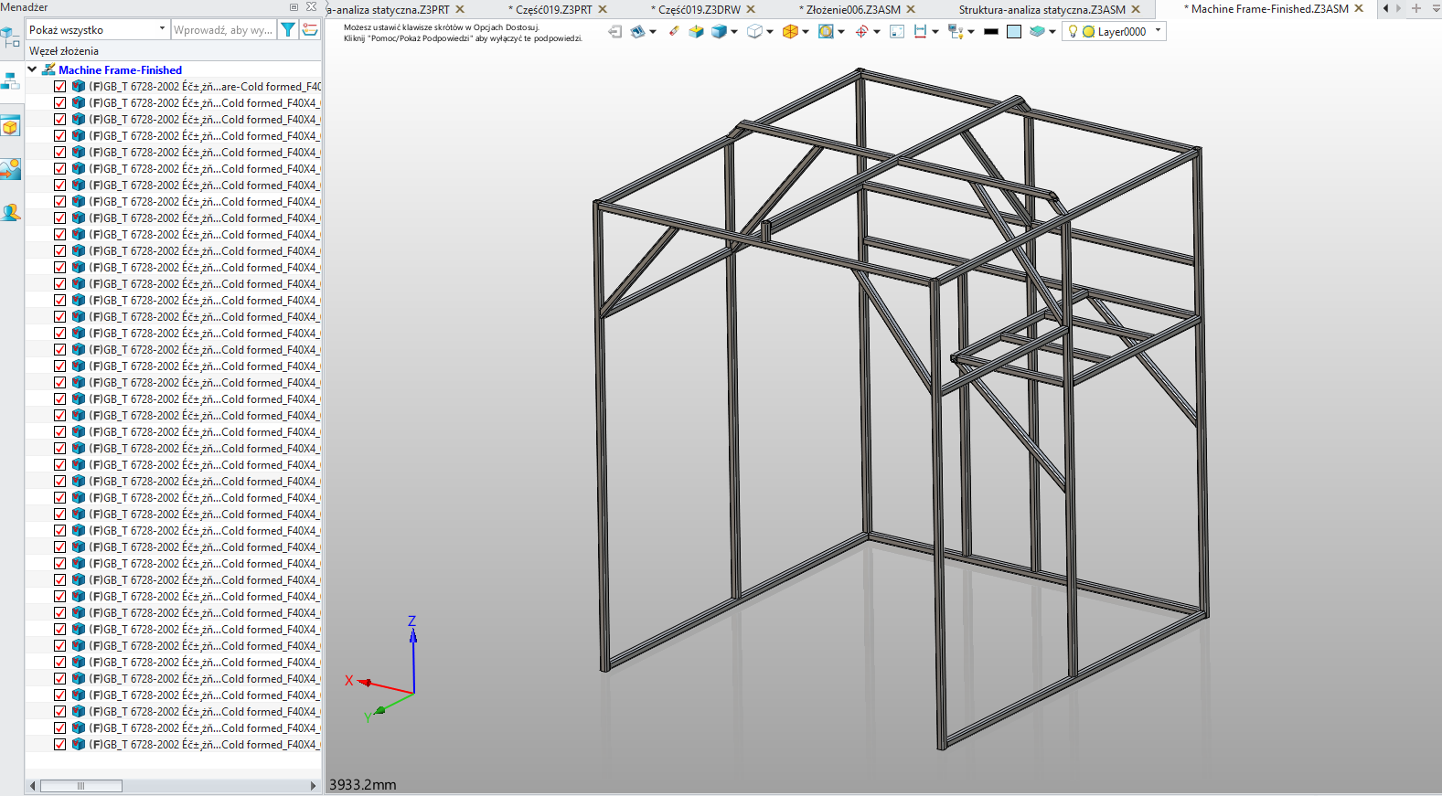
Task: Close the Złożenie006.Z3ASM tab
Action: (911, 9)
